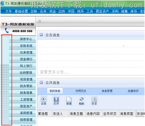Open the 查看更多公告 link

(x=54, y=72)
